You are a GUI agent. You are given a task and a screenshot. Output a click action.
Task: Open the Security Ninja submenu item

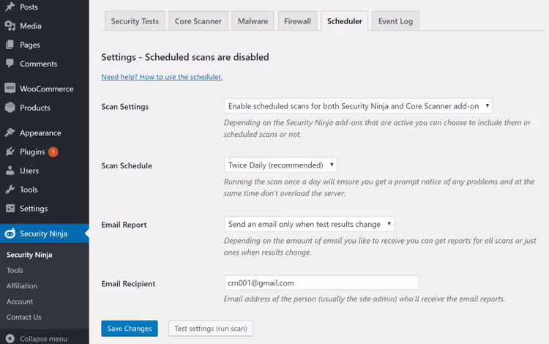point(29,255)
